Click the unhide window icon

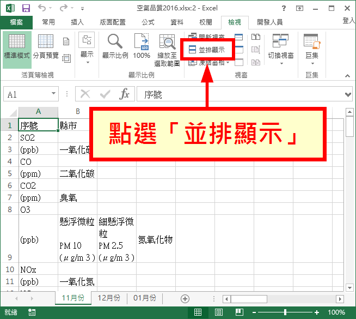239,62
